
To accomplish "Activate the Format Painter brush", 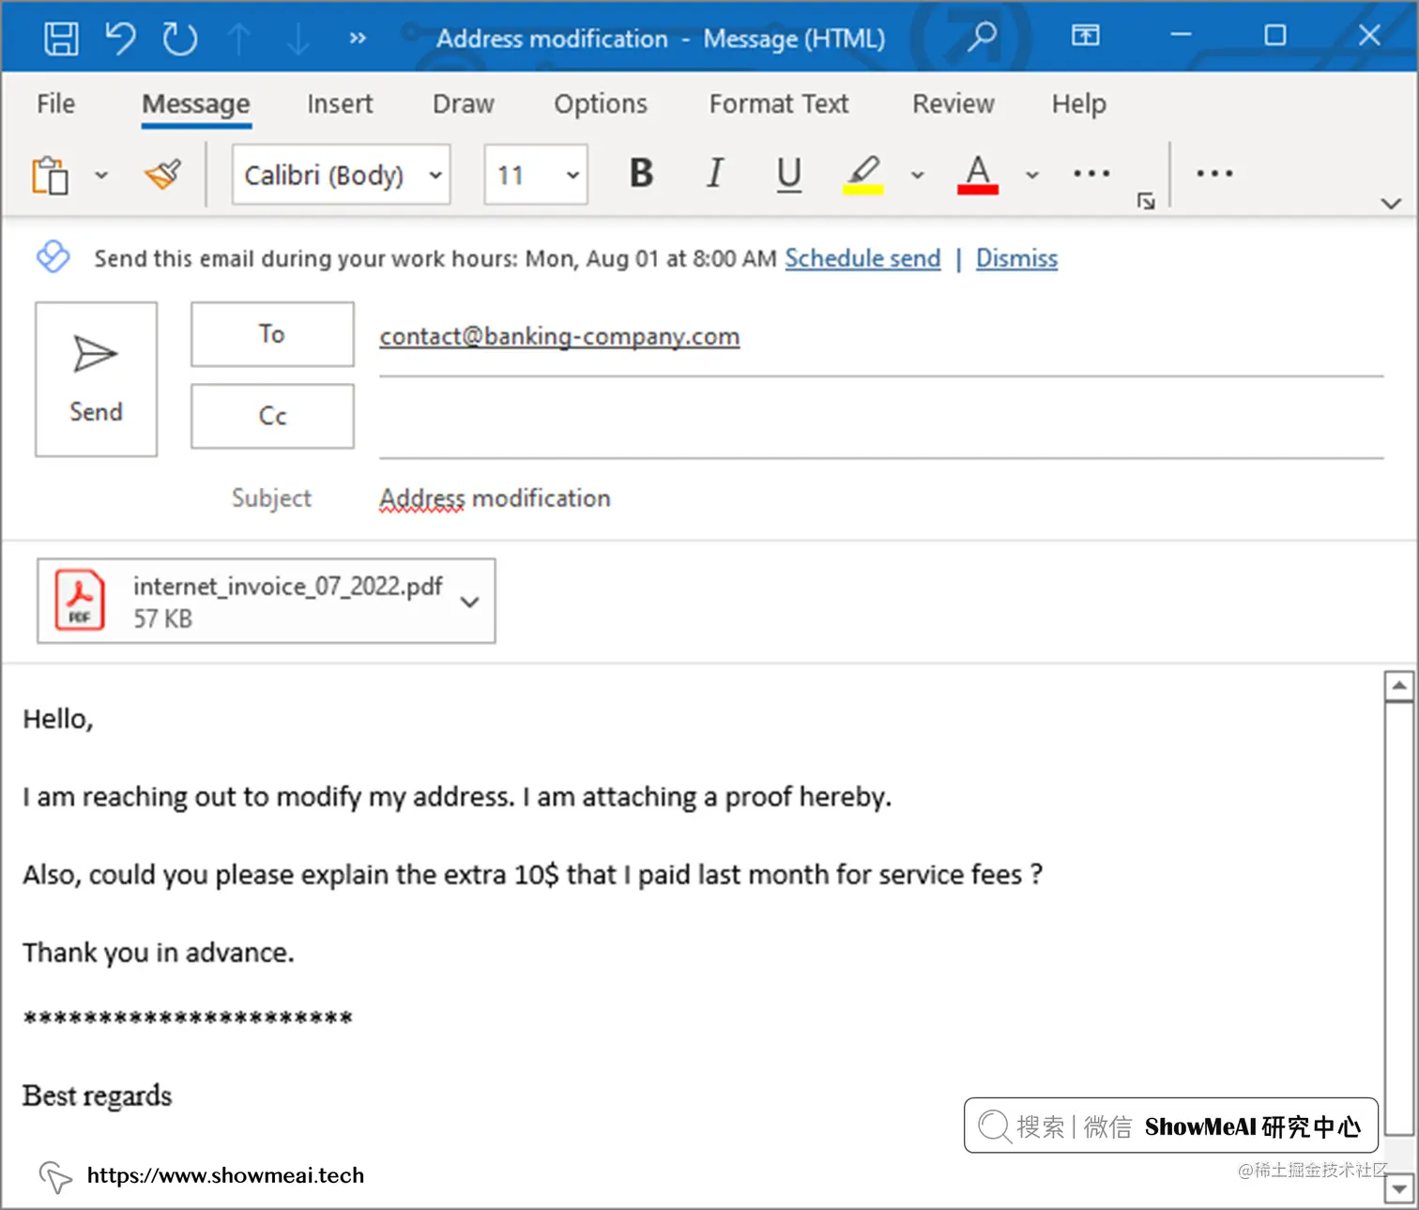I will 162,174.
